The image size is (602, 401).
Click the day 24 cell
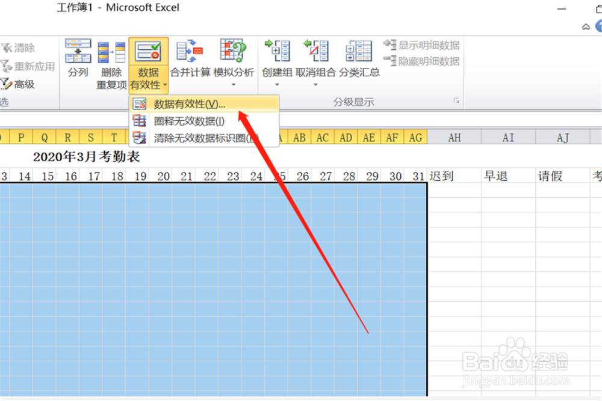click(253, 176)
